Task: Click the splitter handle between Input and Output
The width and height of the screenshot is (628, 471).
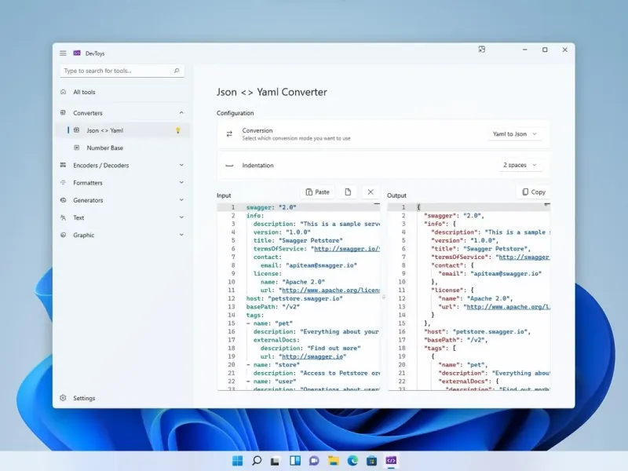Action: pyautogui.click(x=383, y=298)
